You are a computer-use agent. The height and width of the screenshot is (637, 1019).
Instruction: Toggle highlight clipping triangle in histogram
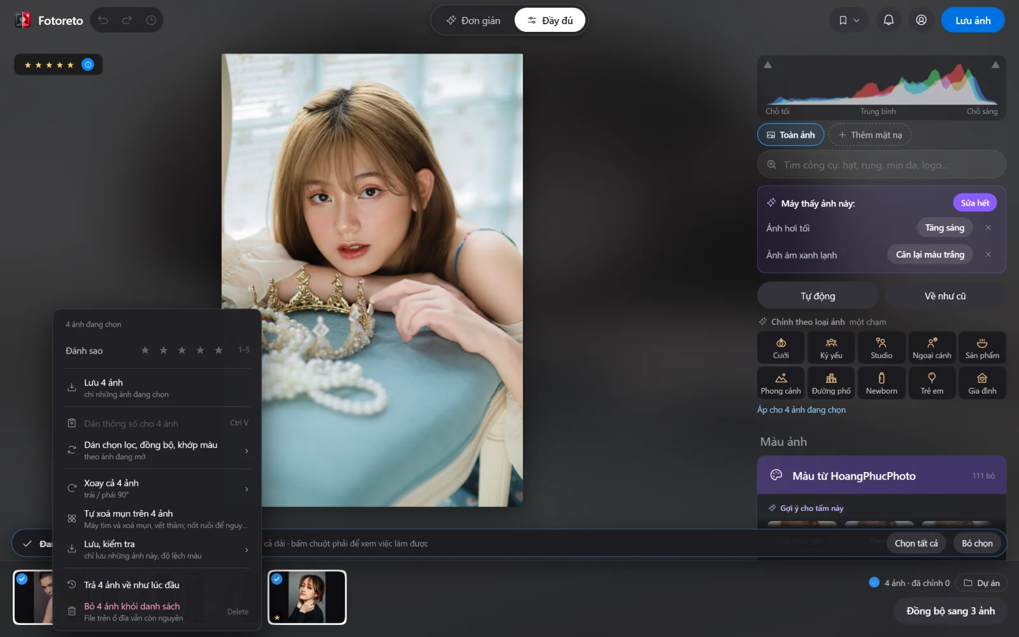point(995,65)
